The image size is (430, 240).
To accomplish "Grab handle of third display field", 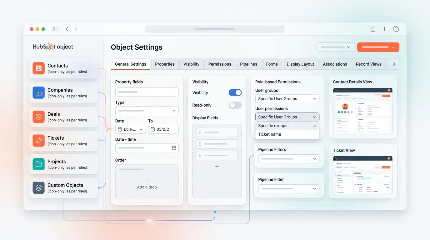I will point(200,156).
